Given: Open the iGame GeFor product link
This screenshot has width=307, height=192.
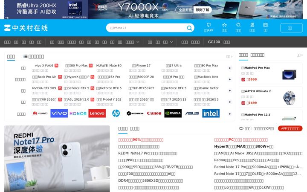Looking at the screenshot, I should (x=206, y=88).
